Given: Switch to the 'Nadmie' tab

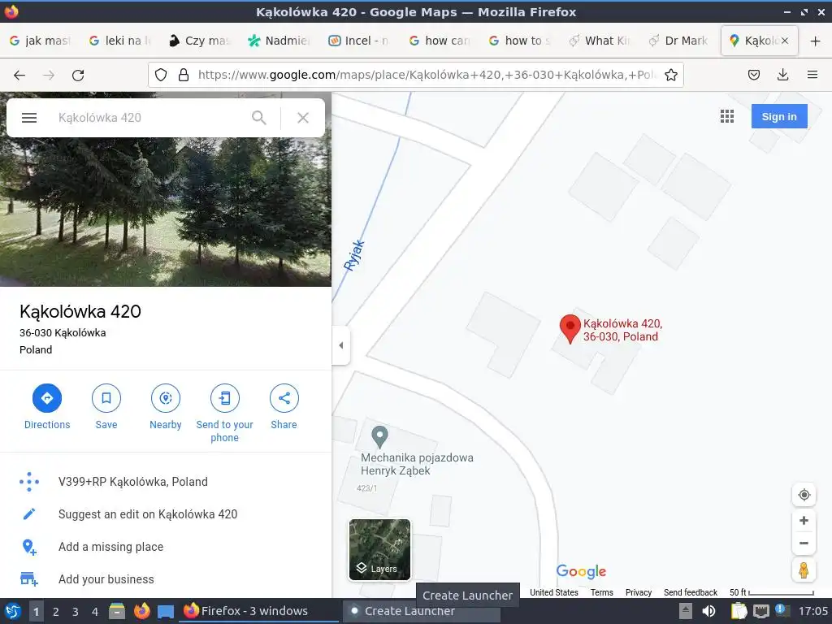Looking at the screenshot, I should click(x=279, y=41).
